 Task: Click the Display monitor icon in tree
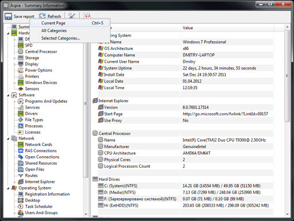coord(21,64)
